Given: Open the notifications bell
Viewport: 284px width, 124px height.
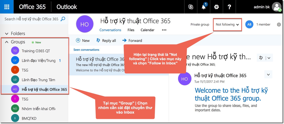Looking at the screenshot, I should 204,7.
